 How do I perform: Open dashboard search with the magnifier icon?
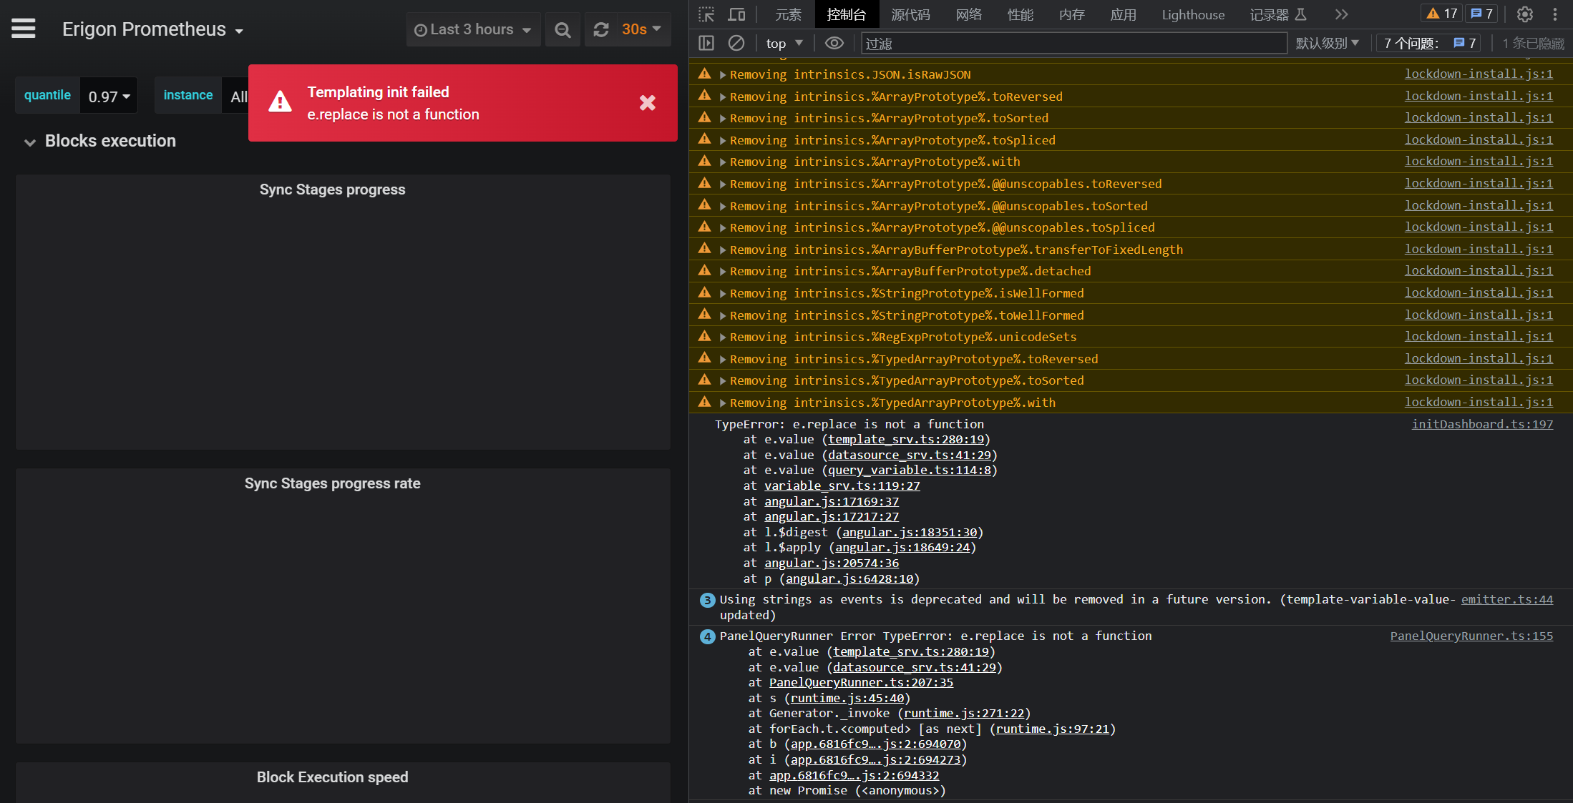pos(563,29)
